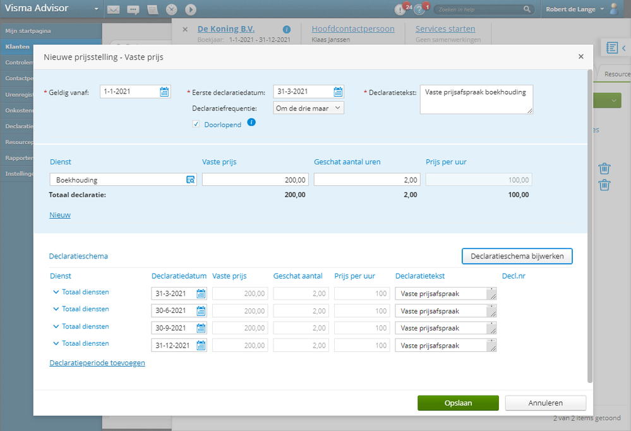Click the Nieuw link to add service

click(x=60, y=215)
